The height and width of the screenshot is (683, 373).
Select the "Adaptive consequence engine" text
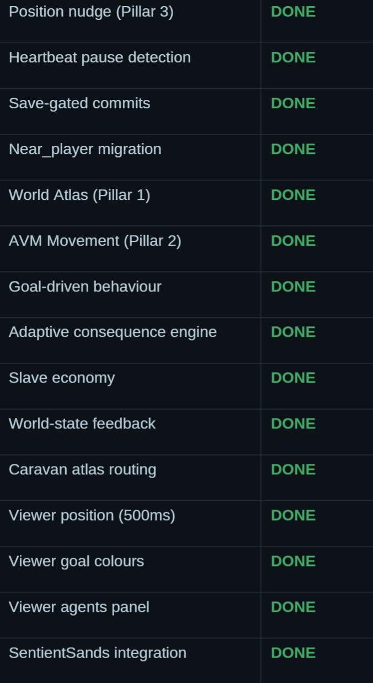[113, 332]
